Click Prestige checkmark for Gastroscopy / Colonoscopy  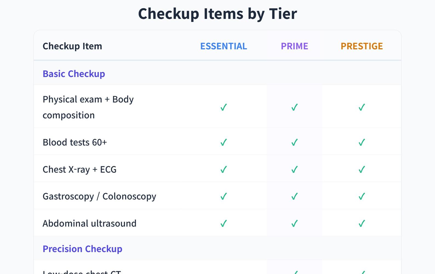[362, 196]
